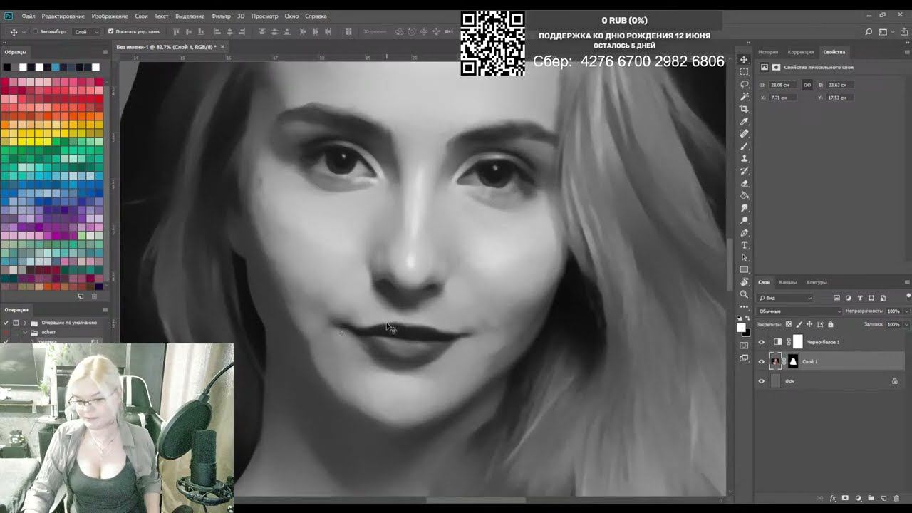Viewport: 912px width, 513px height.
Task: Click the foreground color swatch
Action: (741, 327)
